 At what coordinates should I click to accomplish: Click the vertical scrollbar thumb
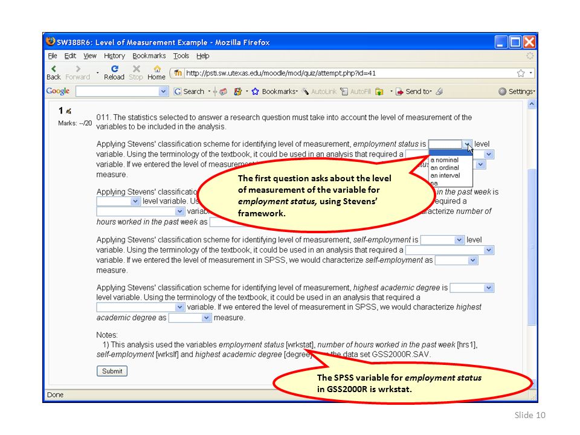(532, 246)
